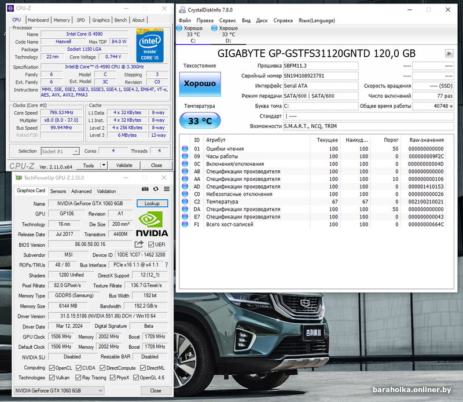
Task: Toggle the DirectML checkbox
Action: [142, 368]
